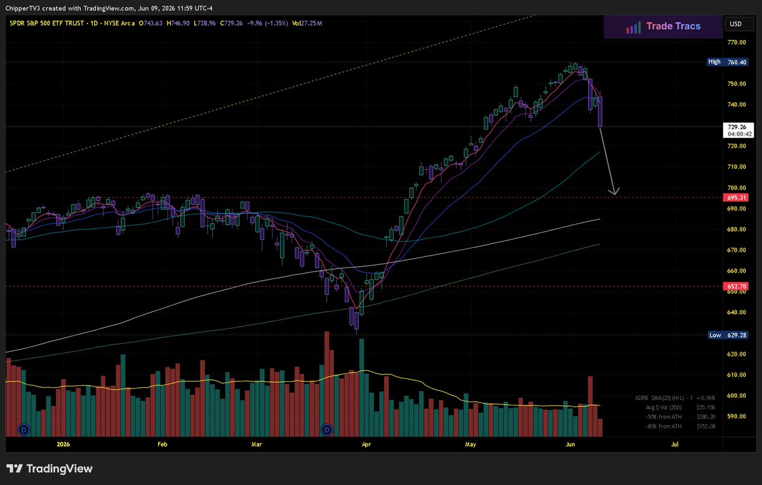Click the countdown timer 04:00:42
Viewport: 762px width, 485px height.
coord(739,134)
